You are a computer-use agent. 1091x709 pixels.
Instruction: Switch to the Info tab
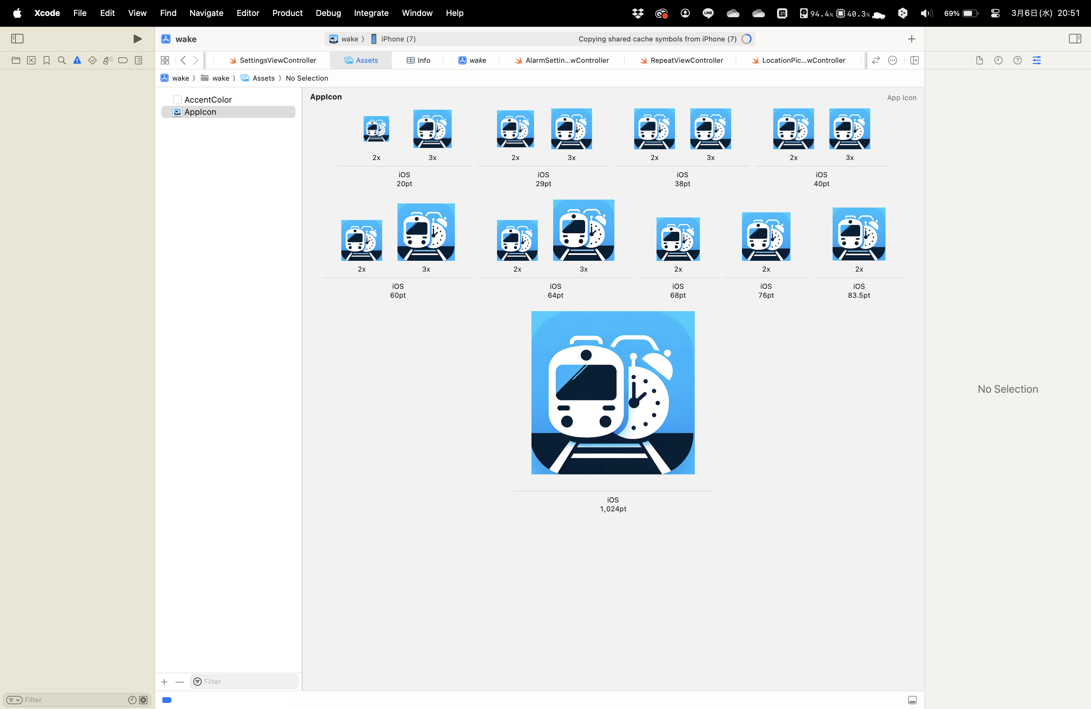click(419, 60)
